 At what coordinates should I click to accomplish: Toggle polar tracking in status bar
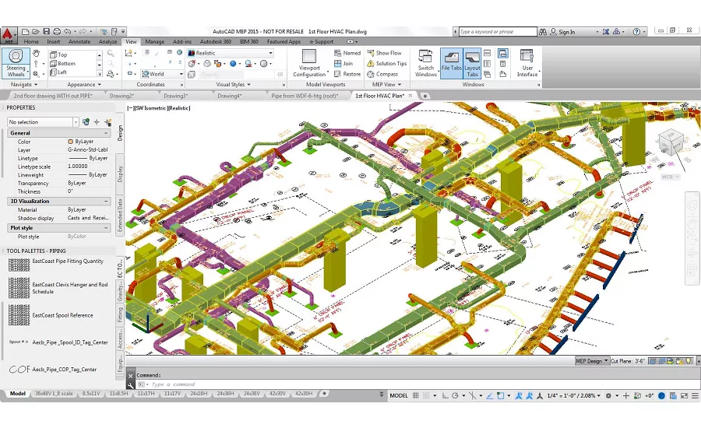pyautogui.click(x=455, y=396)
